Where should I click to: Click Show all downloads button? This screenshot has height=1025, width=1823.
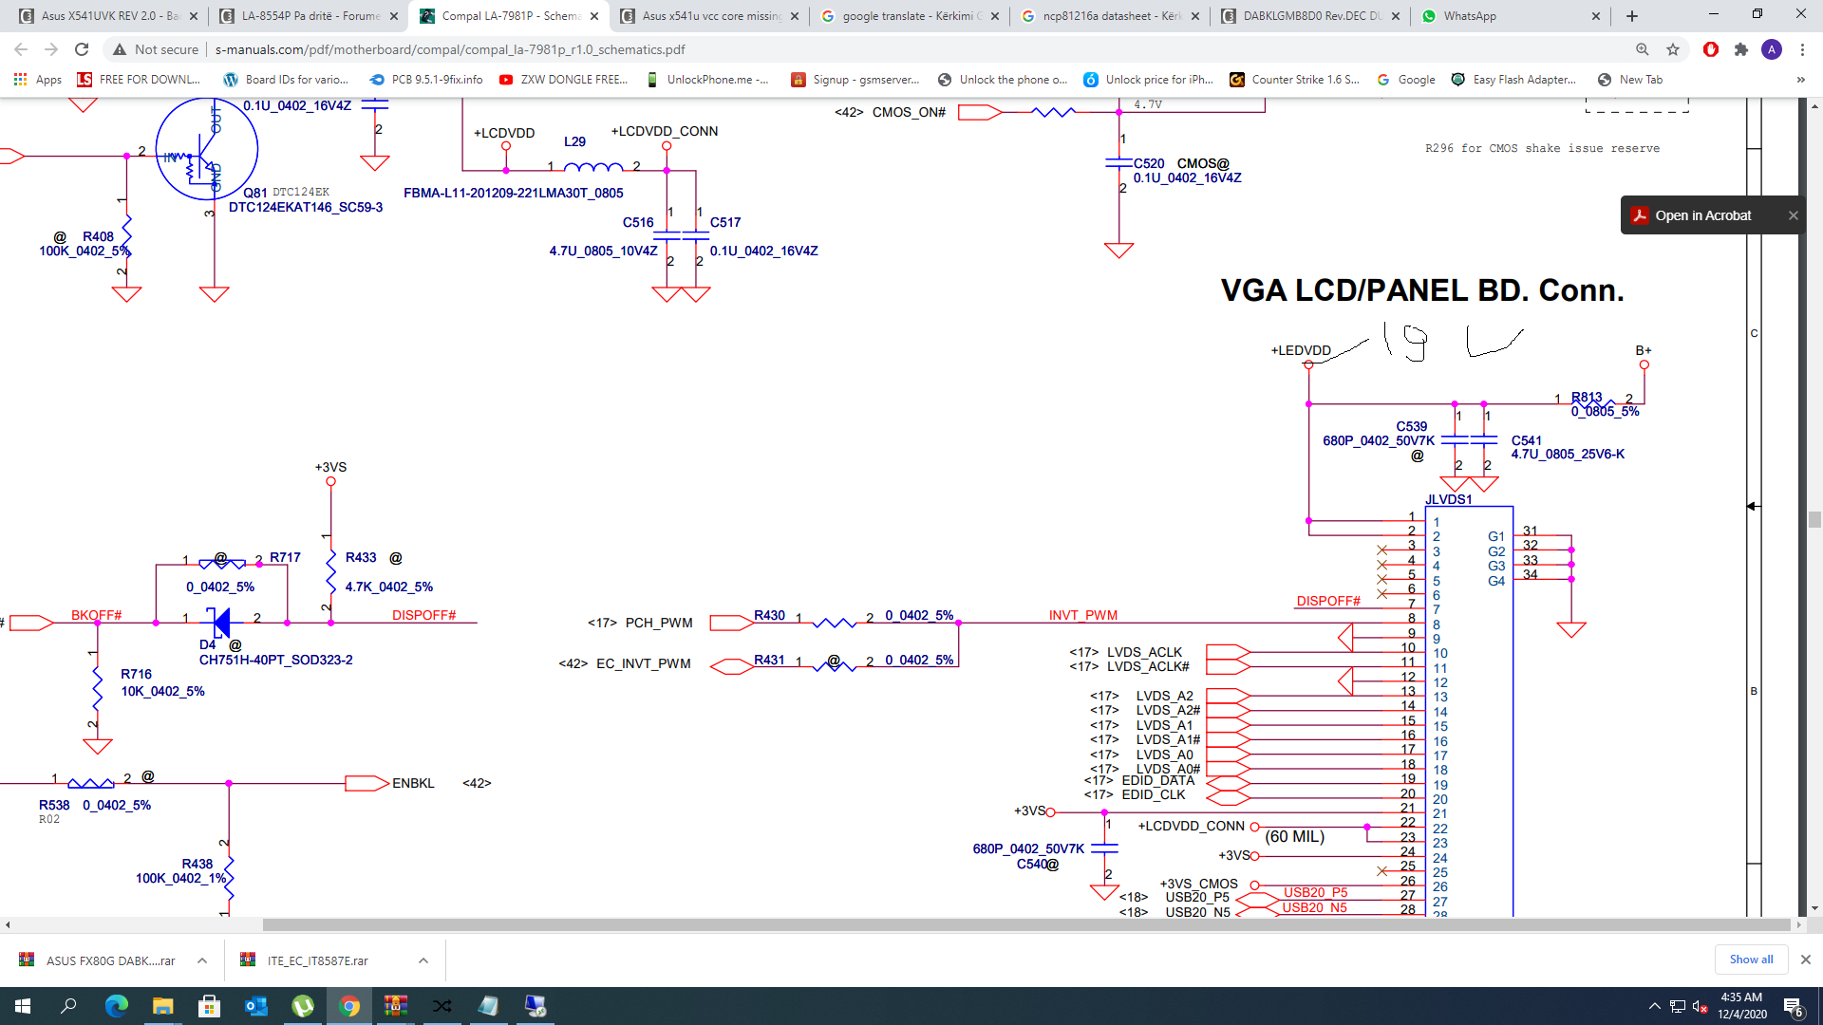click(x=1750, y=960)
